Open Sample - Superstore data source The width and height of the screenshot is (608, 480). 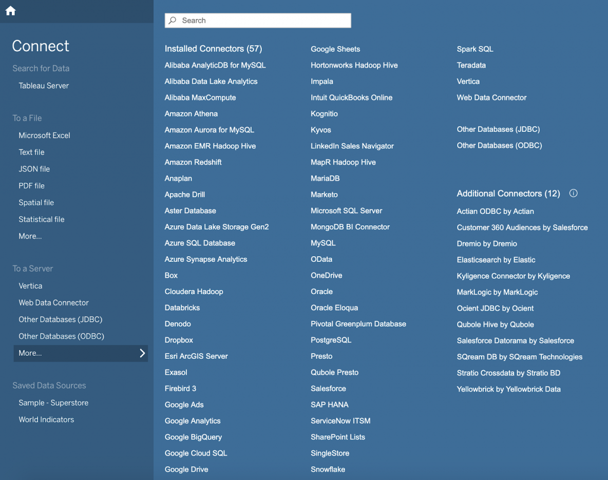pos(53,403)
